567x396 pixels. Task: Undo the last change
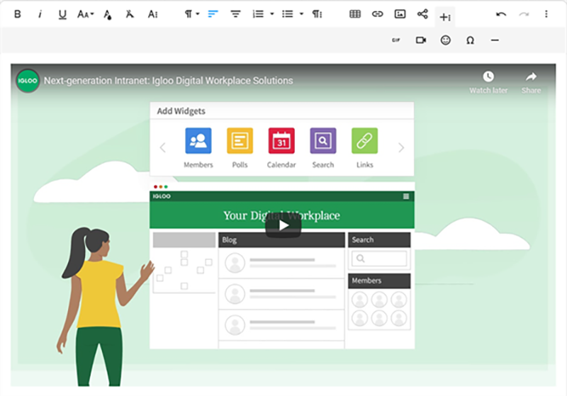(501, 14)
